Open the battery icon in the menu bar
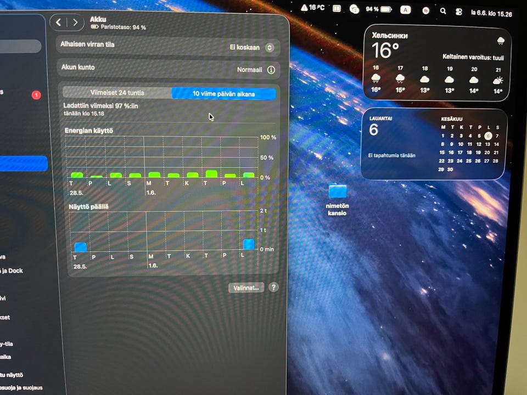 coord(386,9)
